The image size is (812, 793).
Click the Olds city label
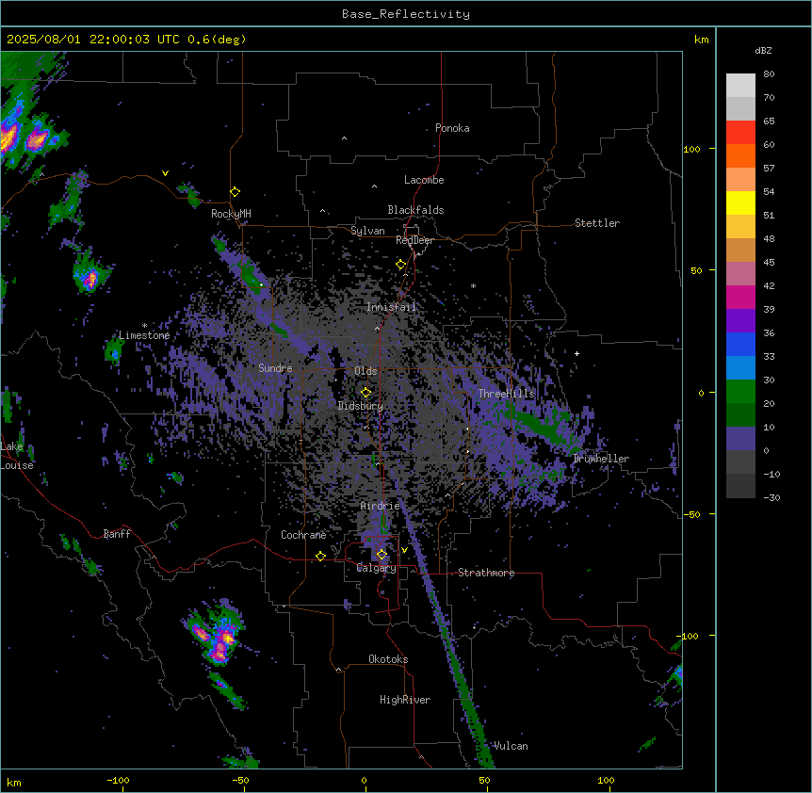click(x=365, y=371)
